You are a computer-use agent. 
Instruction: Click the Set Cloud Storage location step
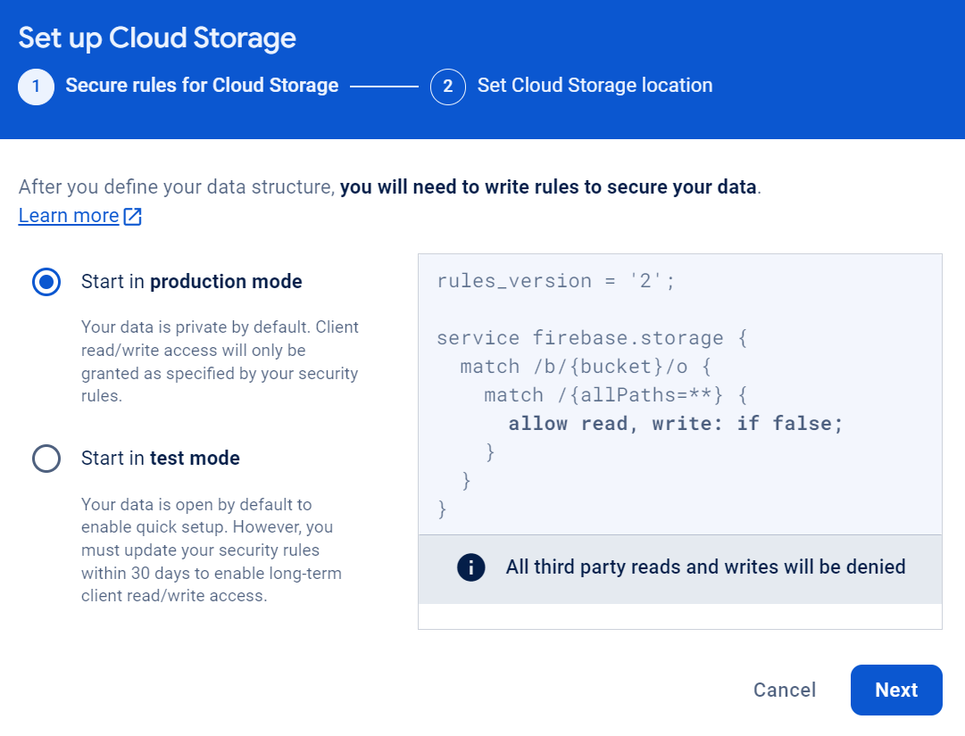(595, 85)
